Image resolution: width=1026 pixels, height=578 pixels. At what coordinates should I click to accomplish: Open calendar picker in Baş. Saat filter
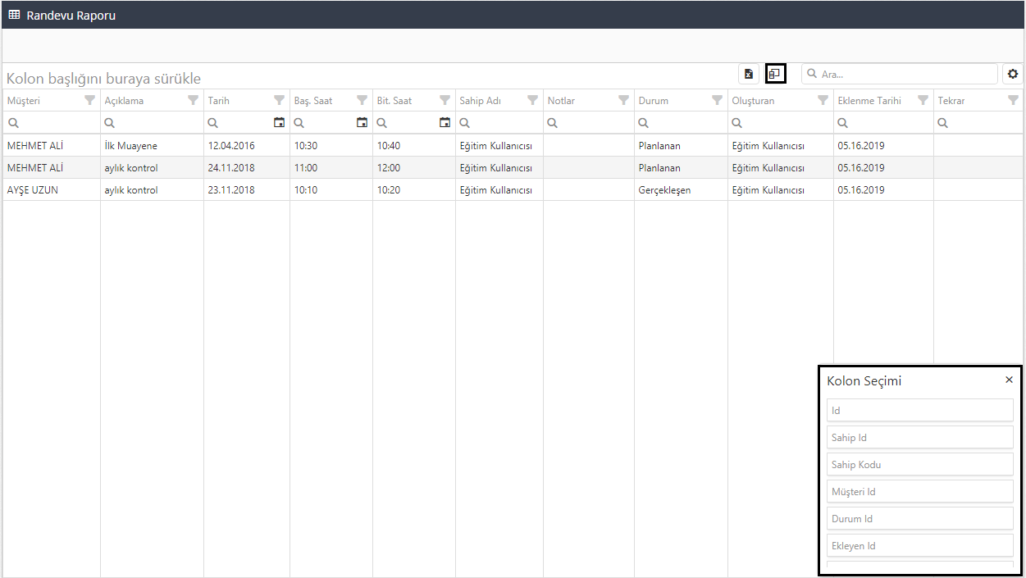(362, 123)
